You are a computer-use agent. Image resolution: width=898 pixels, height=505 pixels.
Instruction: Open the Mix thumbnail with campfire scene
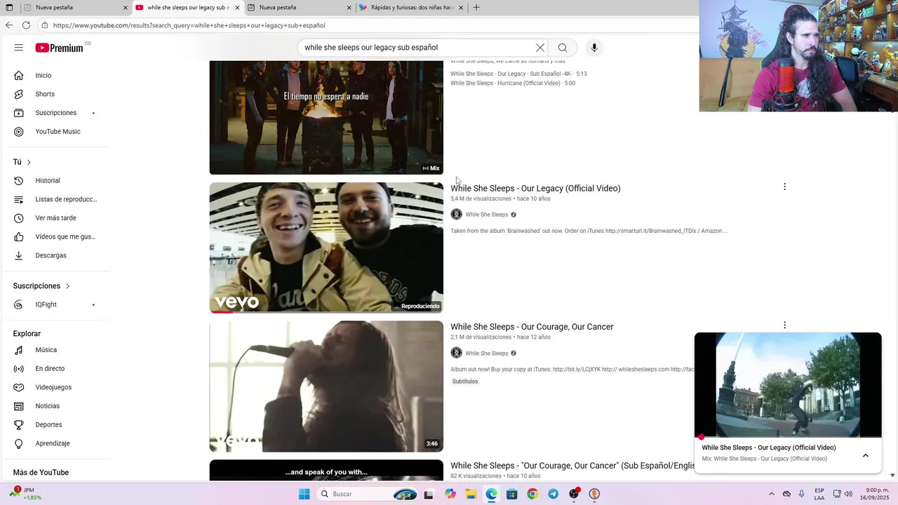click(326, 117)
